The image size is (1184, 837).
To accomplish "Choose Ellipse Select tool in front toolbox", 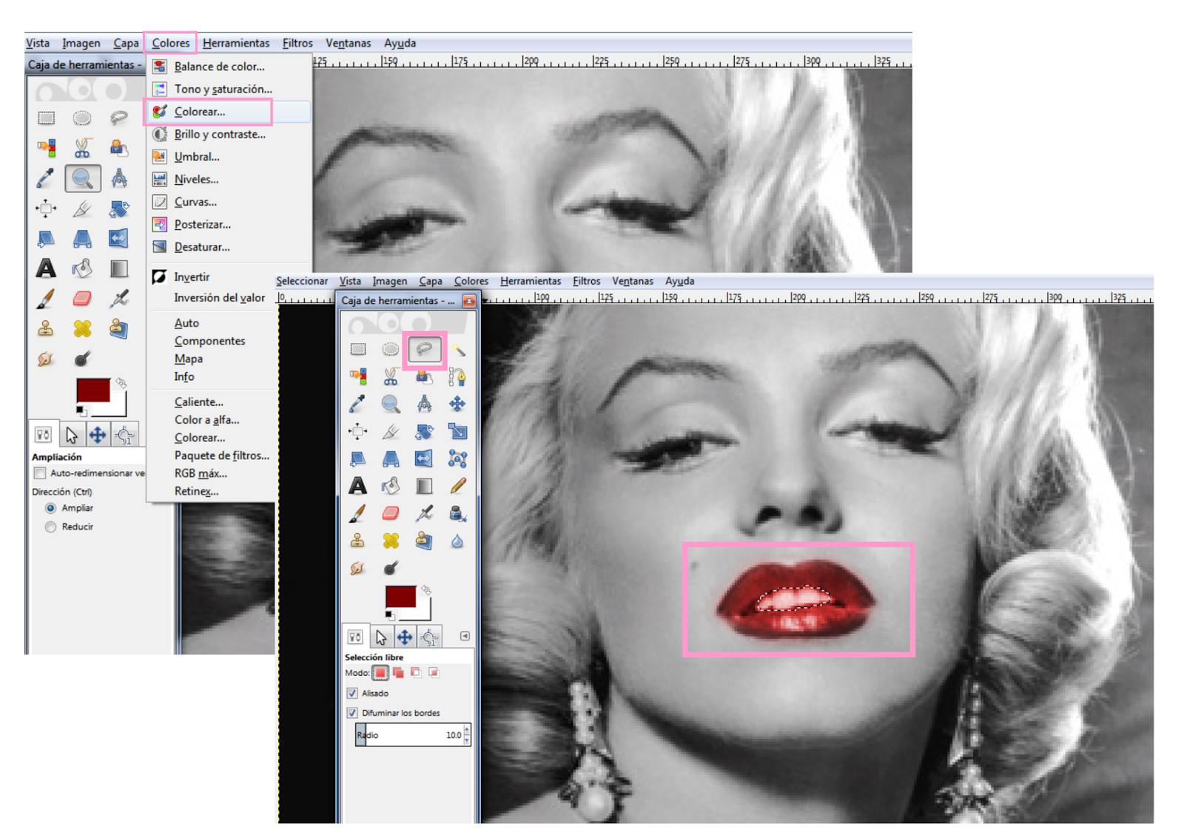I will (391, 349).
